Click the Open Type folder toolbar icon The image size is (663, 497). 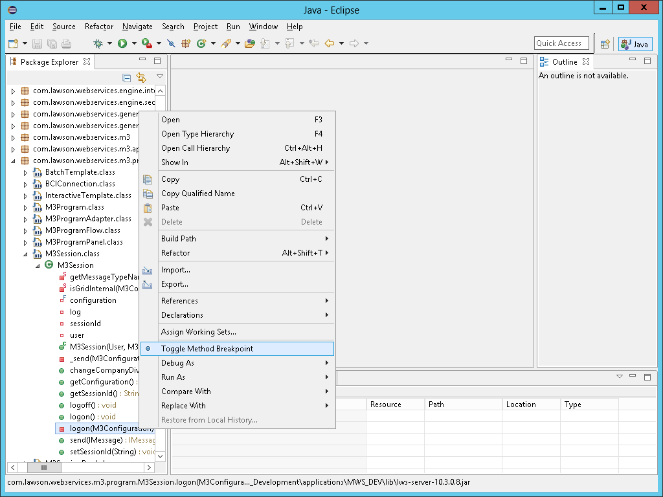click(249, 43)
